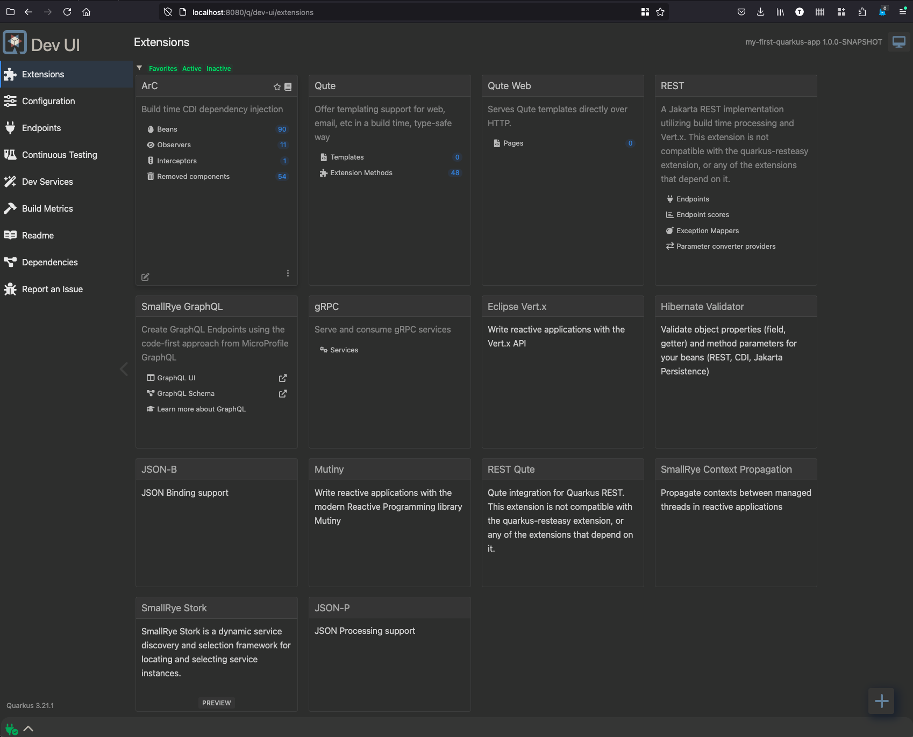Click the Hibernate Validator card title
This screenshot has height=737, width=913.
pyautogui.click(x=702, y=307)
